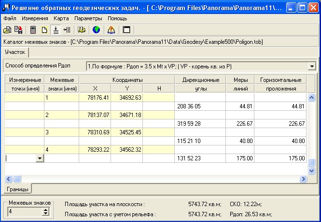321x222 pixels.
Task: Open the help book icon
Action: pyautogui.click(x=111, y=30)
